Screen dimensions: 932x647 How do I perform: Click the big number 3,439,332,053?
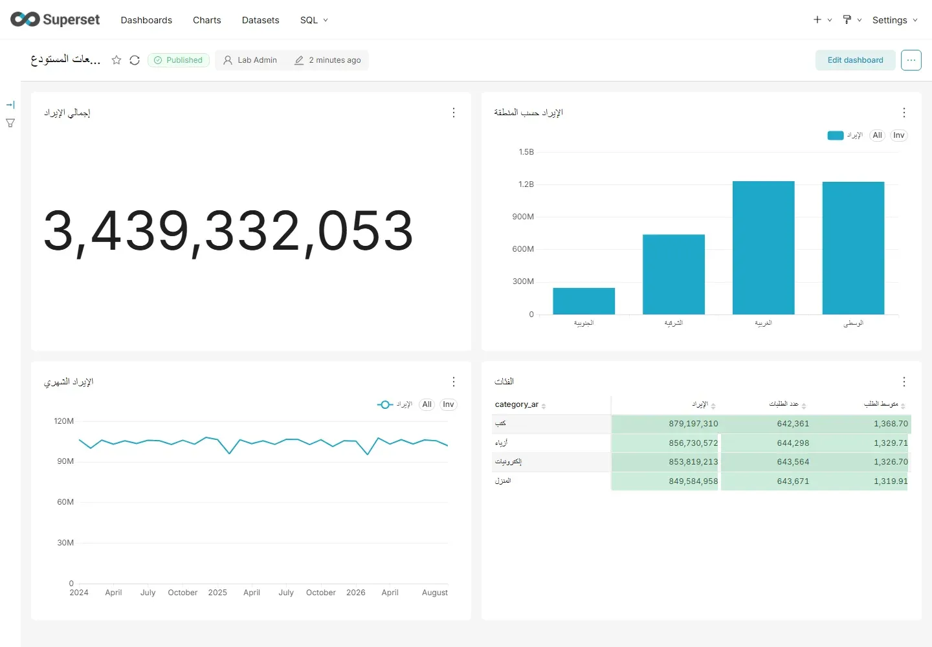(228, 231)
